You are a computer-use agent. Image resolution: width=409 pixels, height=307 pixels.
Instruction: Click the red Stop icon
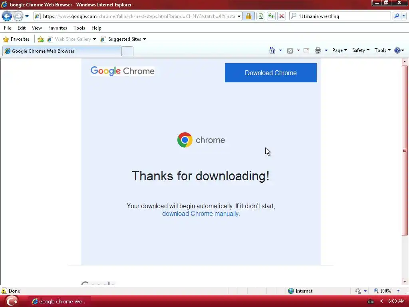(x=282, y=16)
